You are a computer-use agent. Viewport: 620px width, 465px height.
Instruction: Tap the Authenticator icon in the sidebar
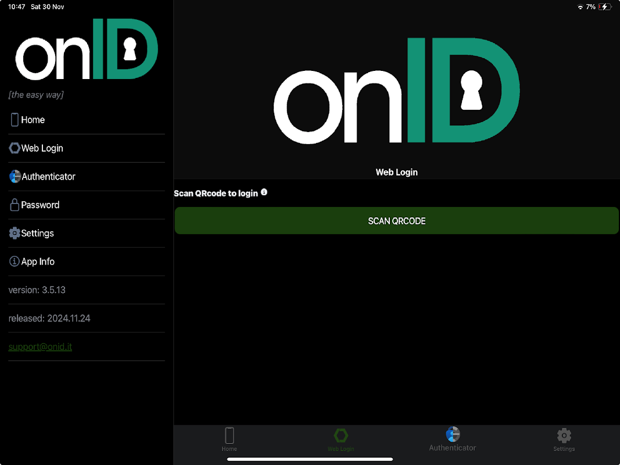point(15,176)
